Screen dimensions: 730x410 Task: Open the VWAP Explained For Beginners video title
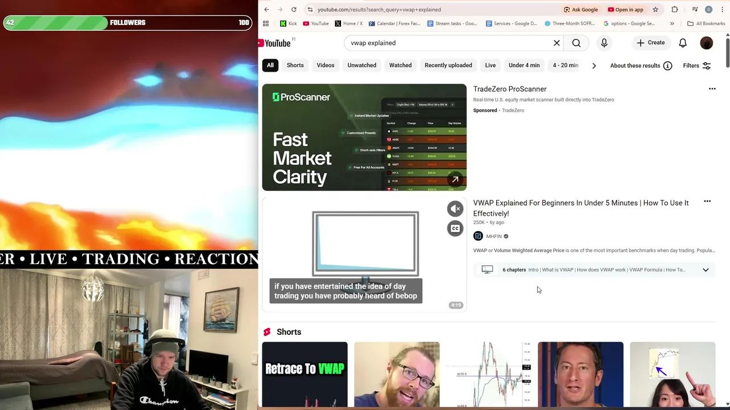(581, 208)
